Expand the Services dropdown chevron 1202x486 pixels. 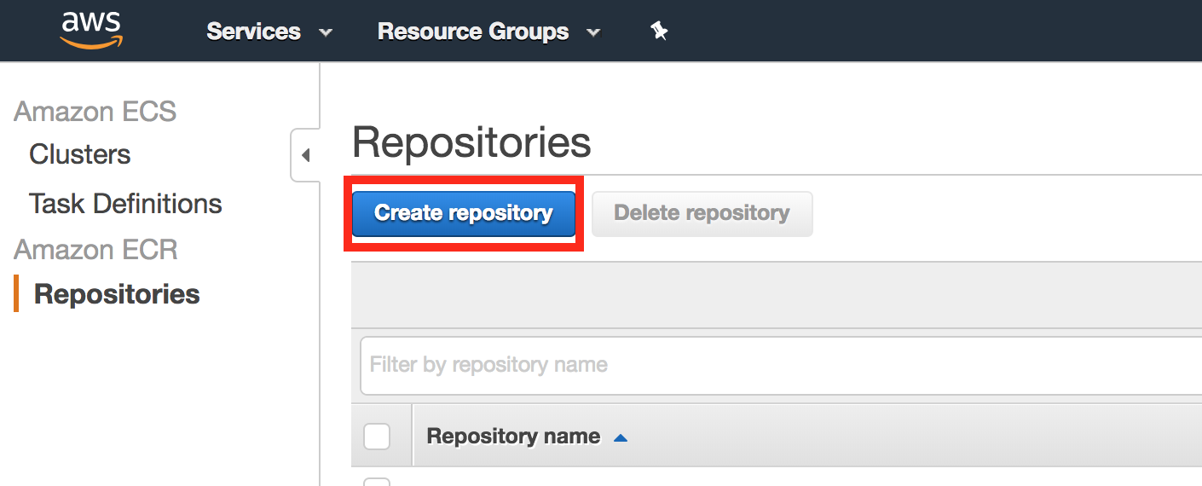325,33
